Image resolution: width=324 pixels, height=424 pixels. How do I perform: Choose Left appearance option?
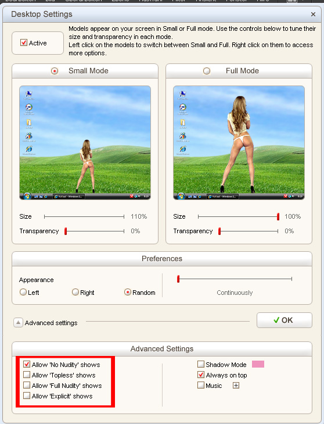click(23, 293)
